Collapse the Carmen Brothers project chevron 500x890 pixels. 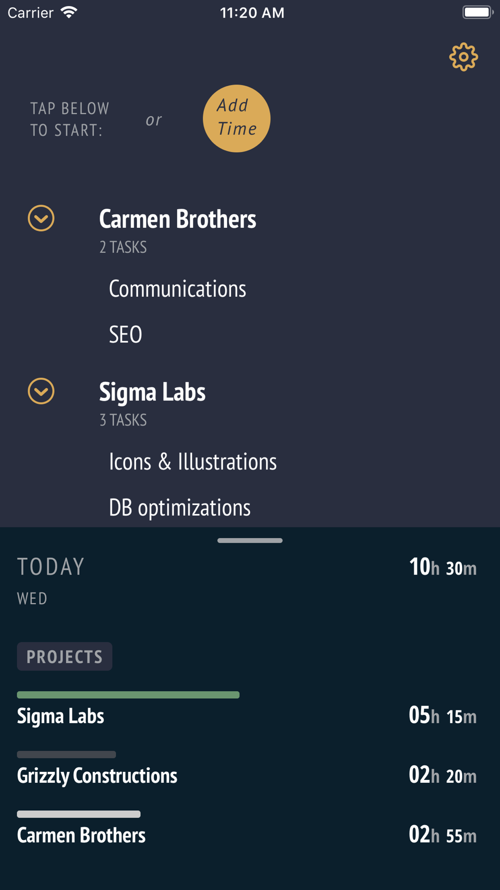tap(41, 218)
